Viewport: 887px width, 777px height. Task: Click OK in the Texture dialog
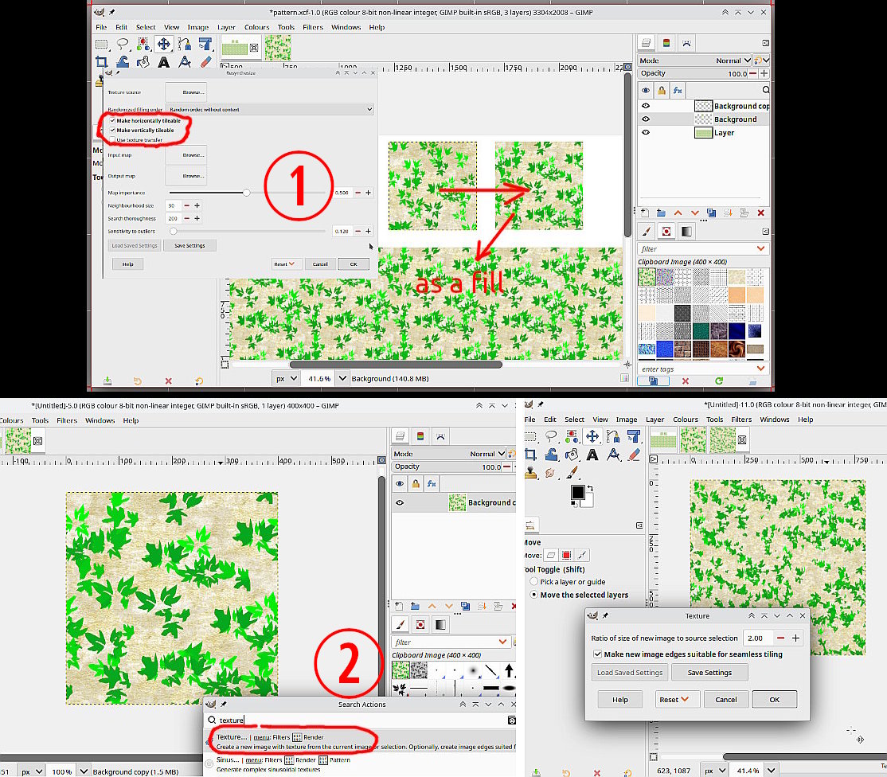point(775,700)
